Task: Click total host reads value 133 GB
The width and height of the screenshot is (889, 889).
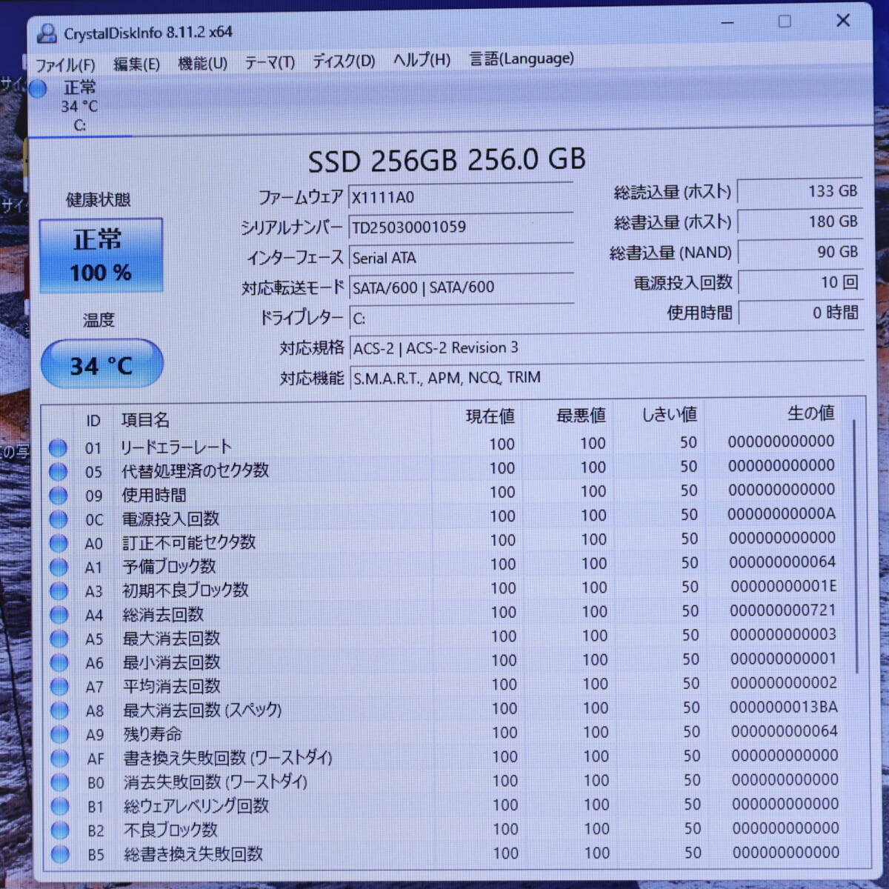Action: pyautogui.click(x=799, y=191)
